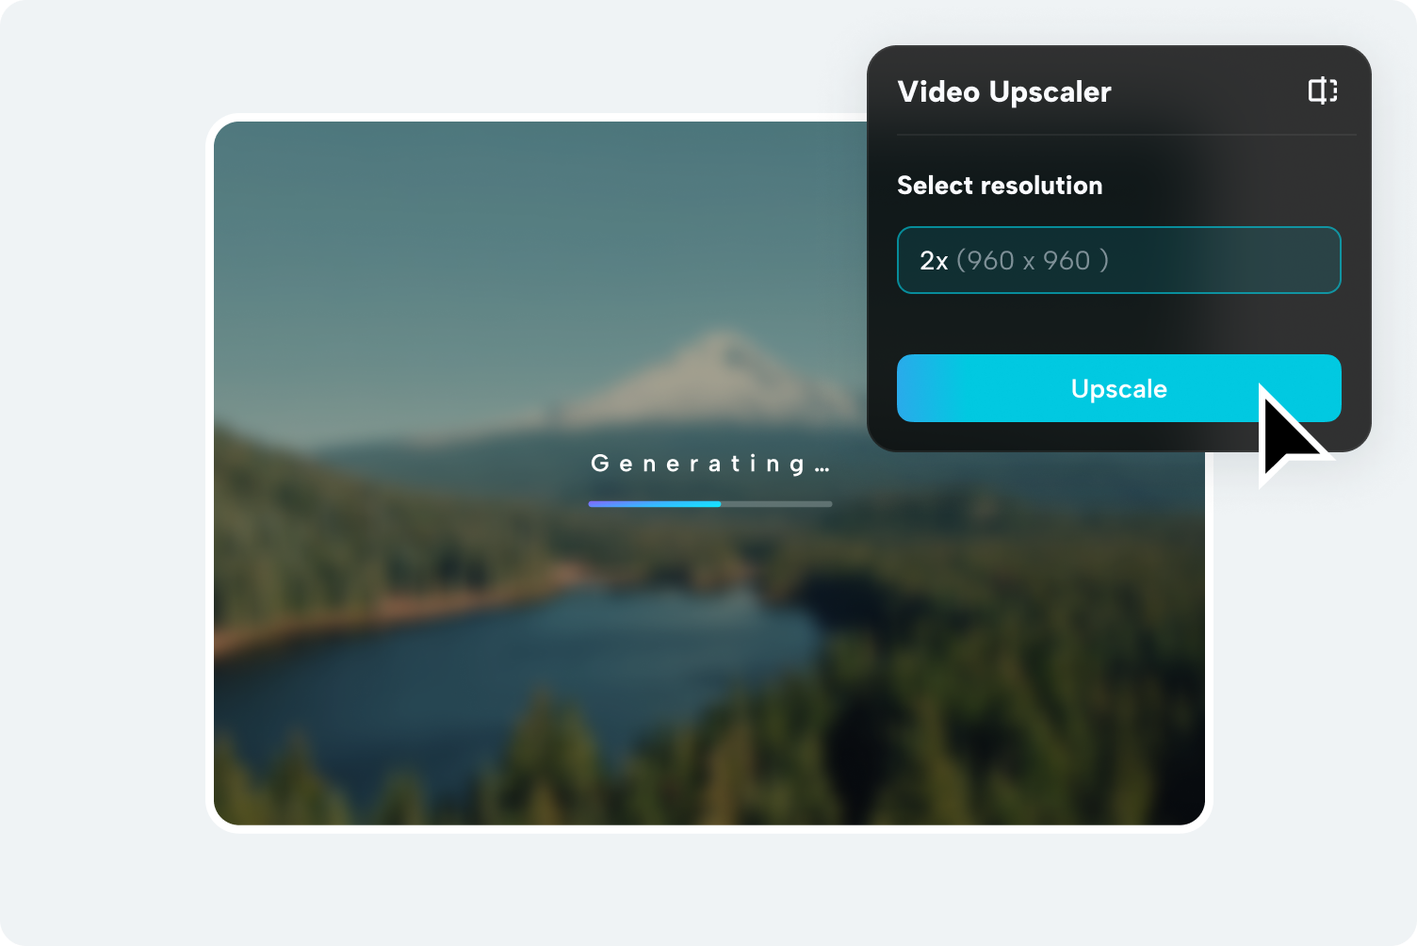
Task: Select the Generating… status text
Action: click(x=710, y=464)
